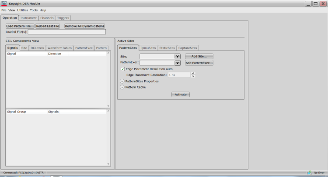Open the Utilities menu
Image resolution: width=328 pixels, height=177 pixels.
(x=22, y=10)
